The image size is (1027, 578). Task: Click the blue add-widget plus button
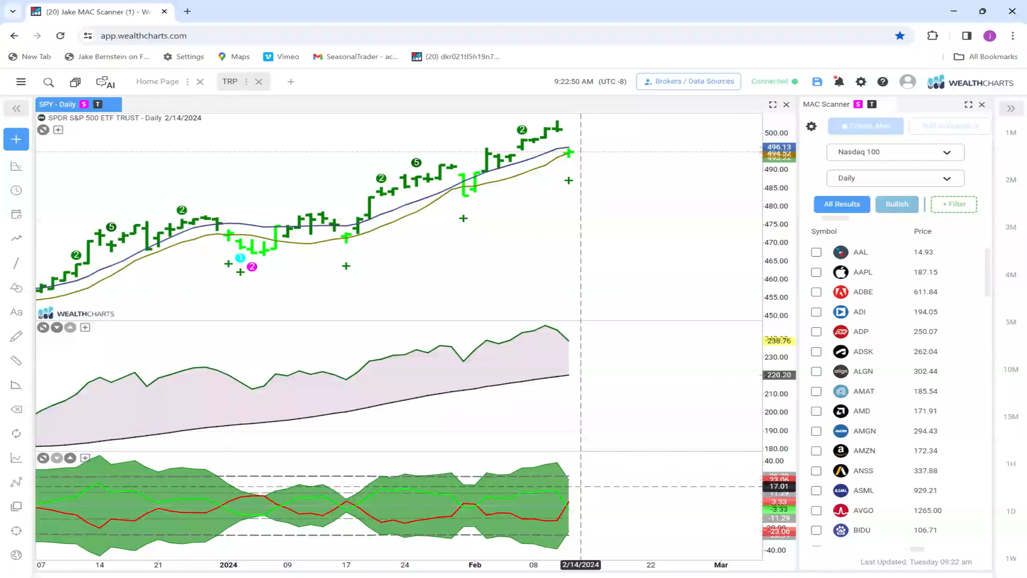click(x=16, y=139)
